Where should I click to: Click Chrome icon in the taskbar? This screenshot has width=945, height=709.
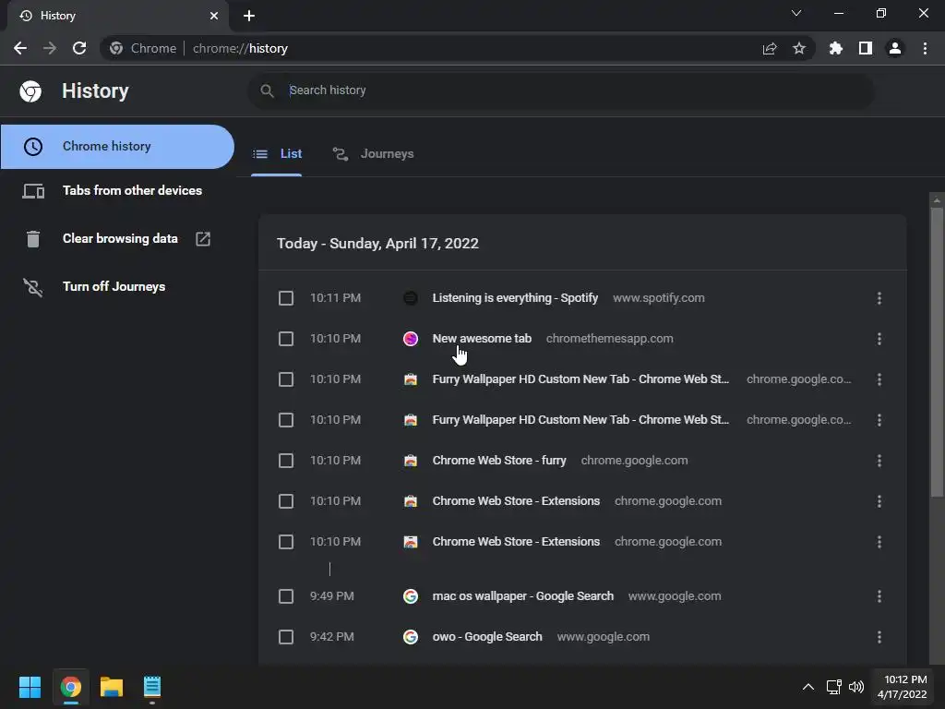tap(70, 687)
